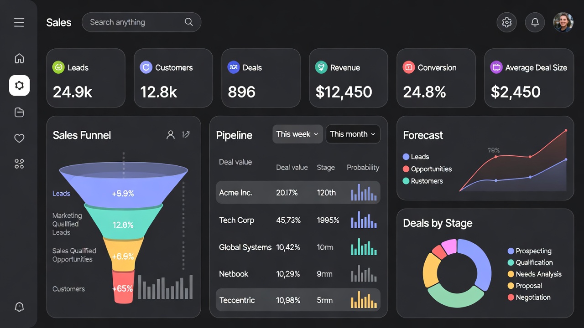584x328 pixels.
Task: Click the profile avatar at top right
Action: point(563,22)
